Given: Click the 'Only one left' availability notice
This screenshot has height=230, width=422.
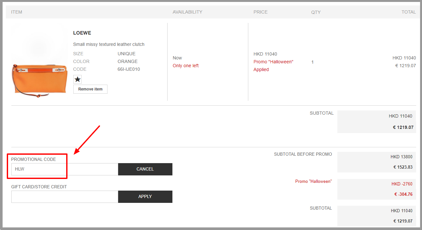Looking at the screenshot, I should (186, 66).
